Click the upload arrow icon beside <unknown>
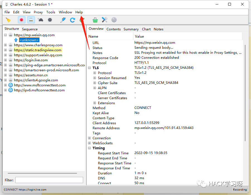251x195 pixels. point(16,40)
